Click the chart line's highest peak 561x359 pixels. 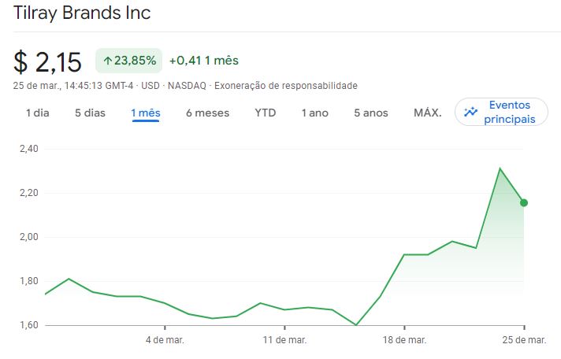tap(500, 168)
